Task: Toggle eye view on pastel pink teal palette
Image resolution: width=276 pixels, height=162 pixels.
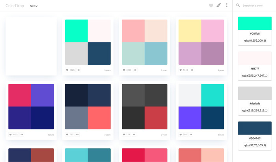Action: (135, 70)
